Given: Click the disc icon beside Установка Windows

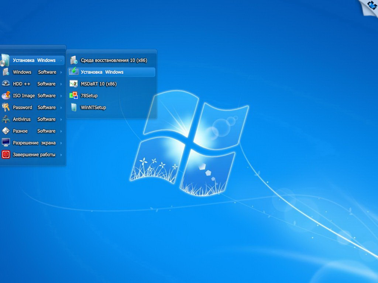Looking at the screenshot, I should [5, 60].
